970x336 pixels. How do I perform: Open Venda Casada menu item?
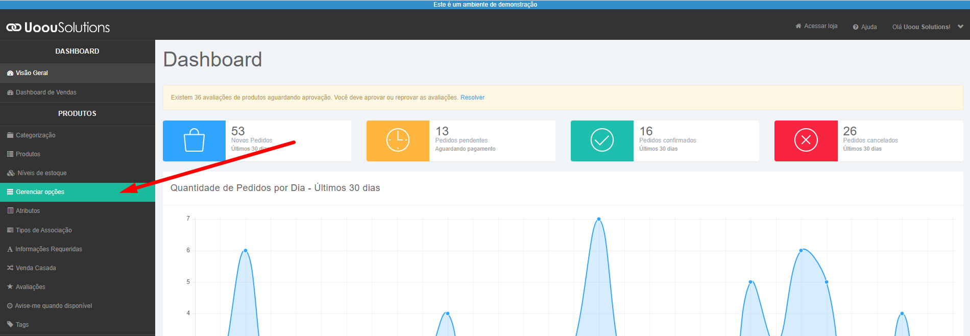pyautogui.click(x=78, y=268)
